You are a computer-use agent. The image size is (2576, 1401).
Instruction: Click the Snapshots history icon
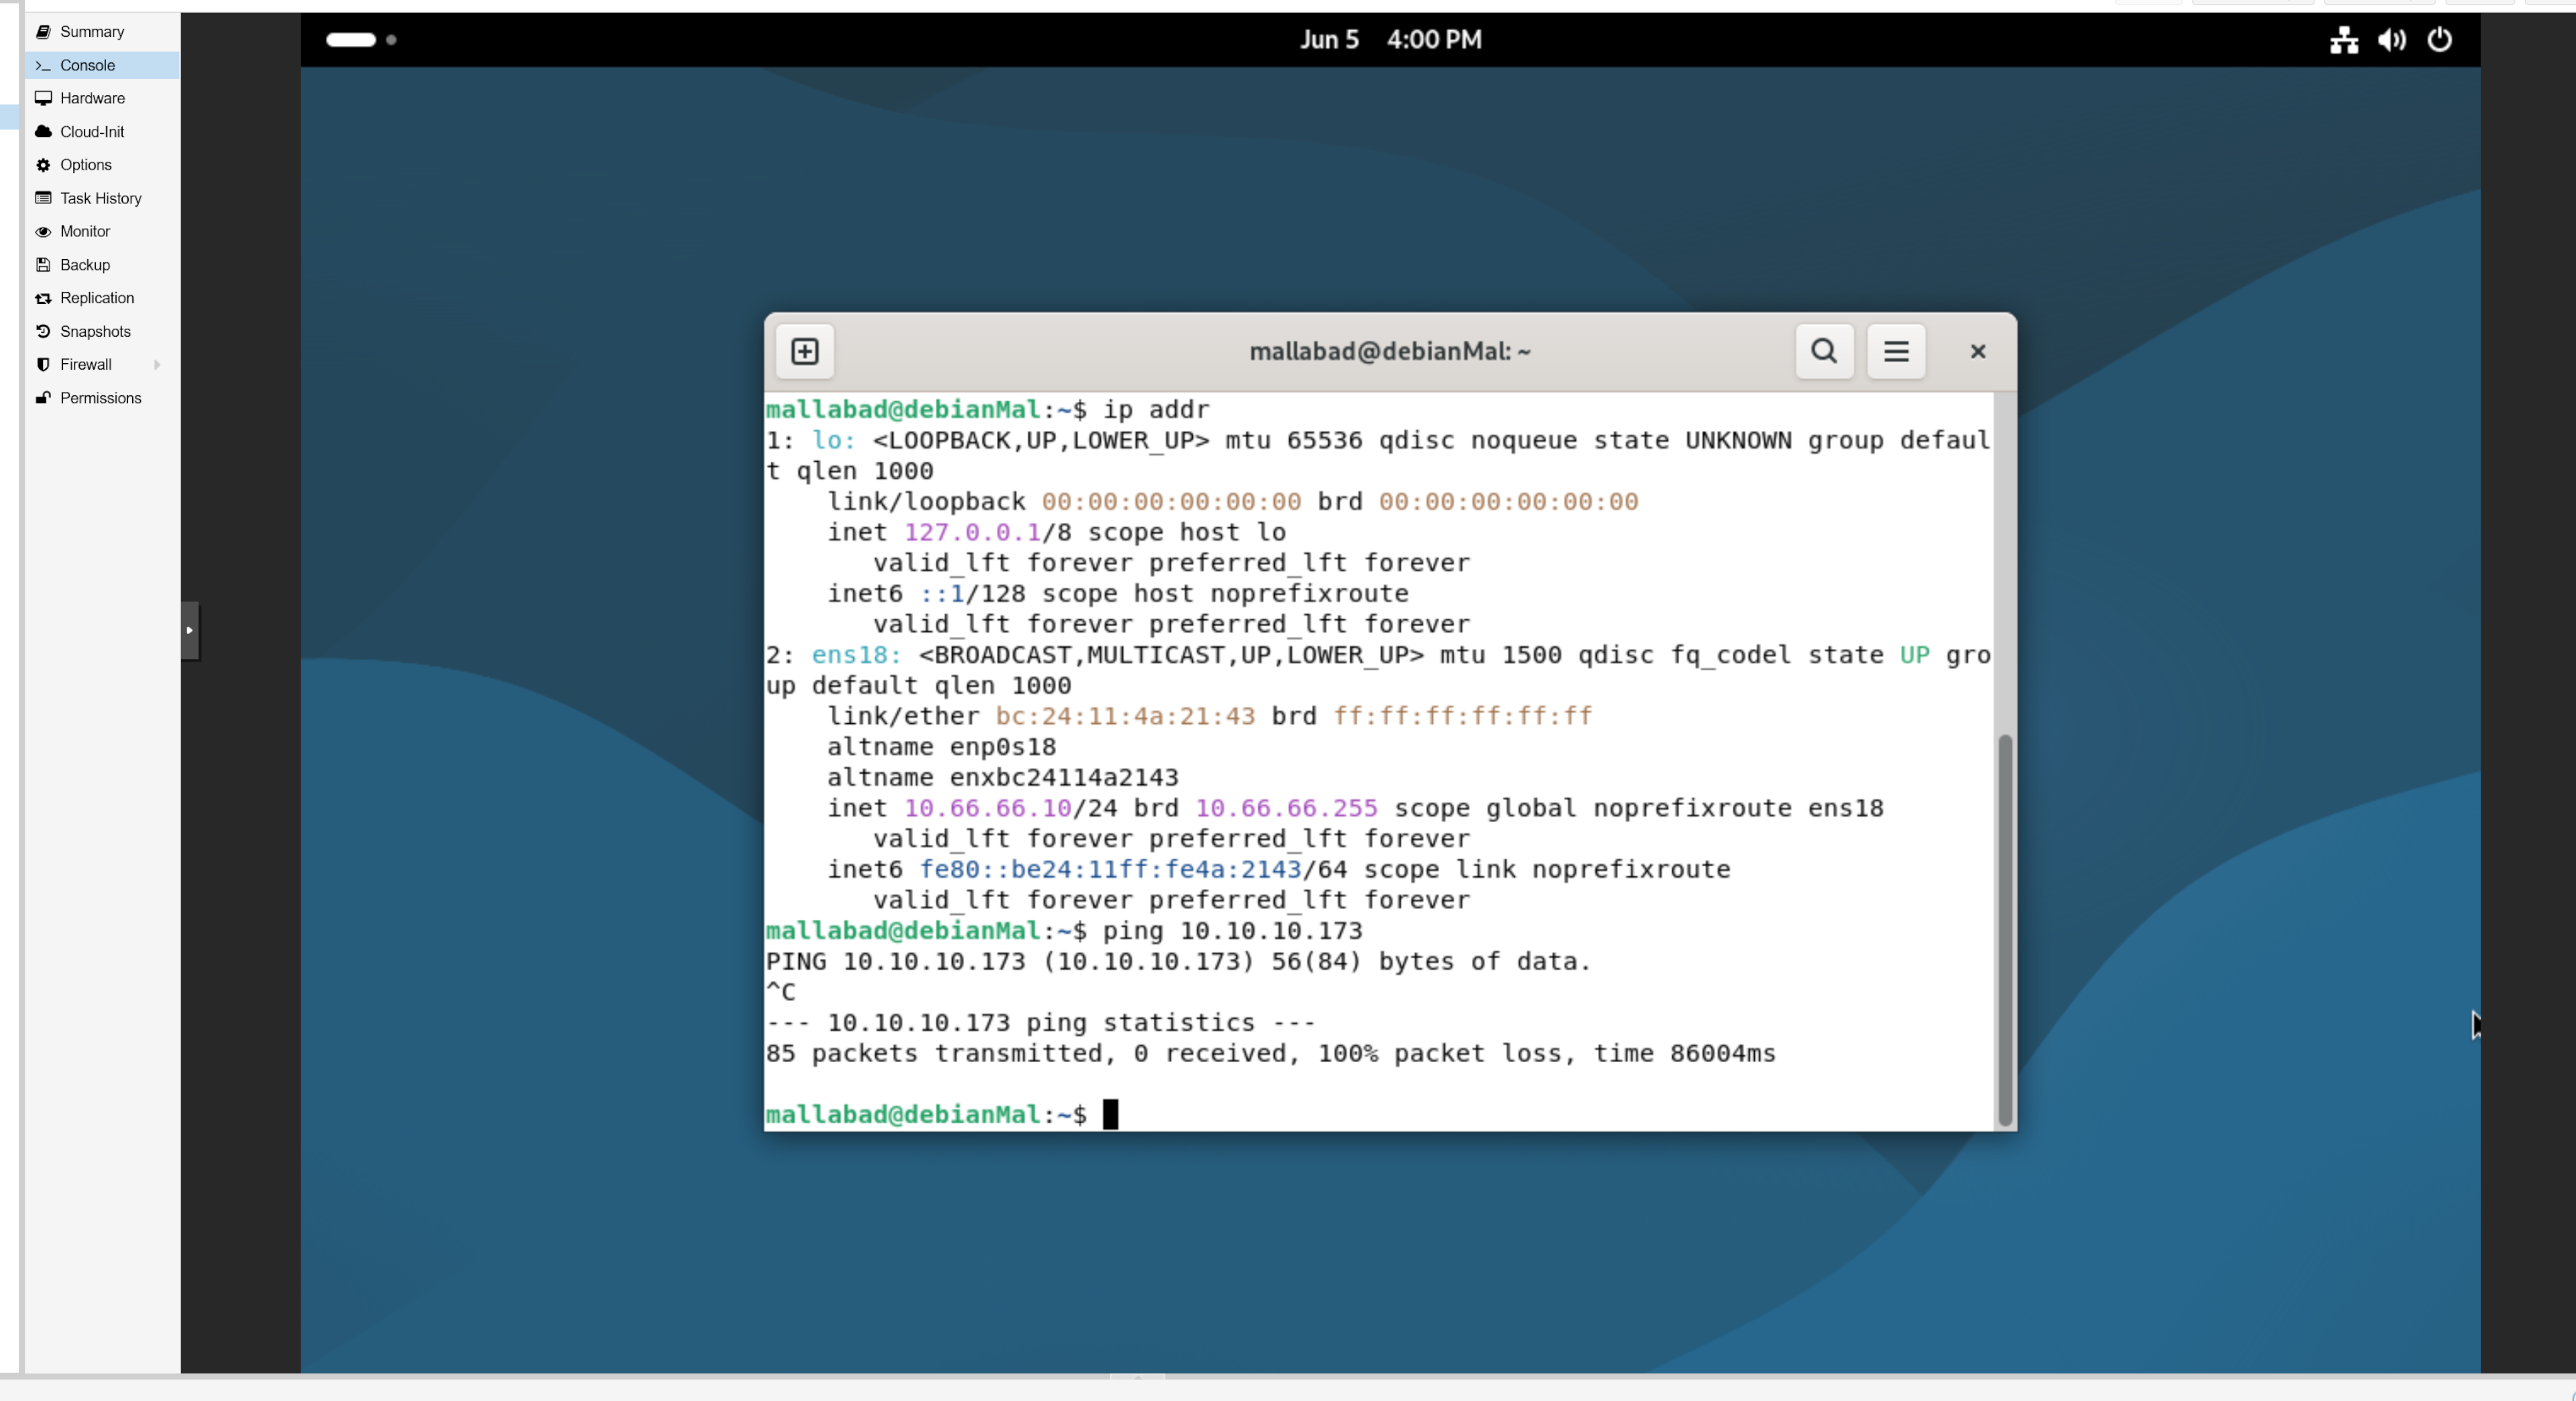43,331
